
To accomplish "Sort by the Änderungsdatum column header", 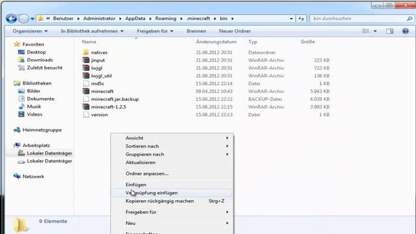I will (x=216, y=42).
